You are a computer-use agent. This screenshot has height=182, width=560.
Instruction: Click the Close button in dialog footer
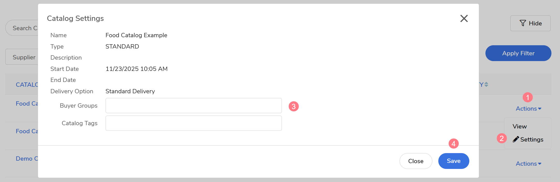coord(416,161)
